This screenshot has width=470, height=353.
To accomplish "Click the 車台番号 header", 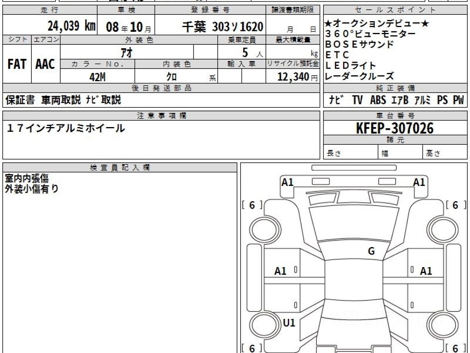I will point(395,116).
